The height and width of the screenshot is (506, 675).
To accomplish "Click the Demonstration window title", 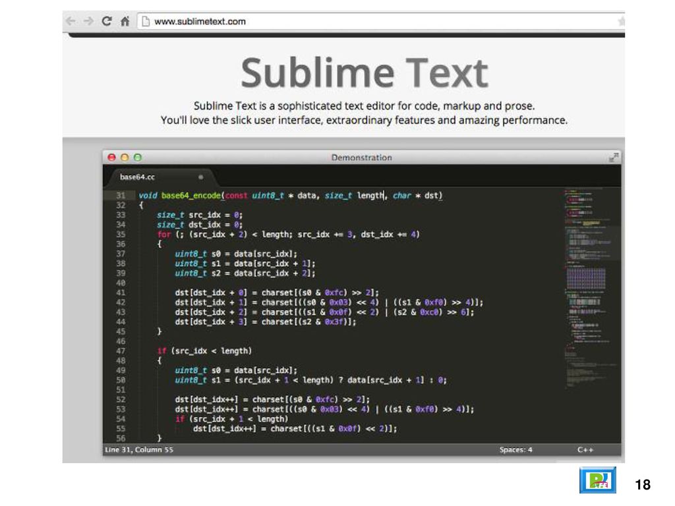I will (362, 157).
